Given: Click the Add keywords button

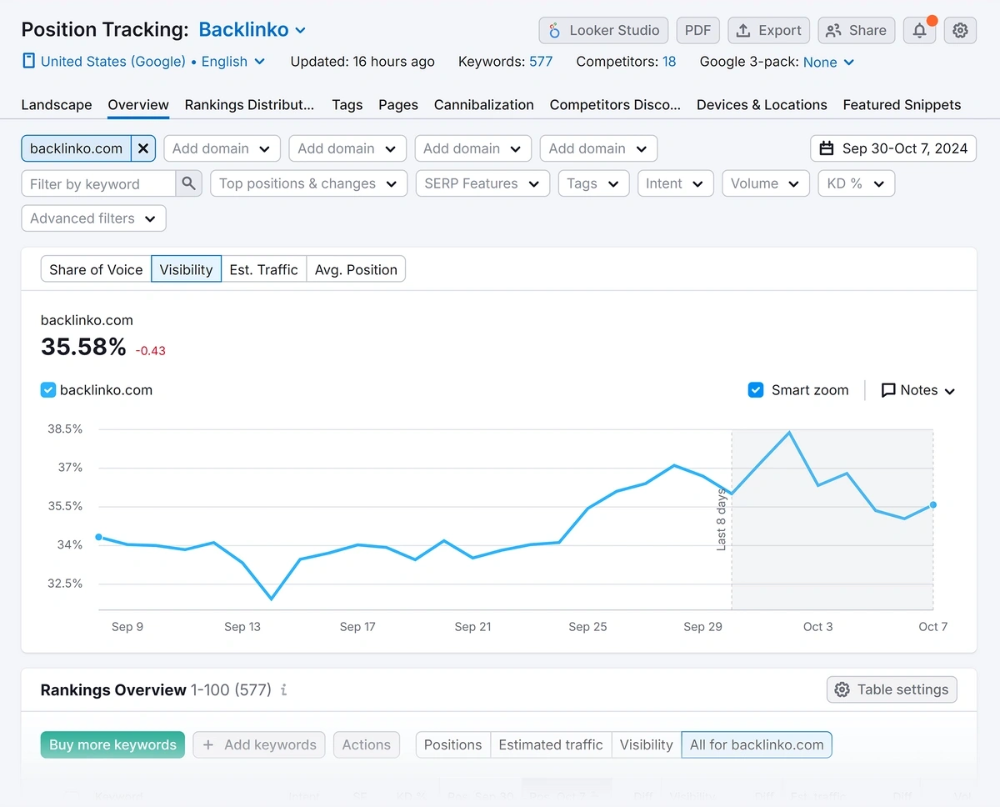Looking at the screenshot, I should click(x=259, y=744).
